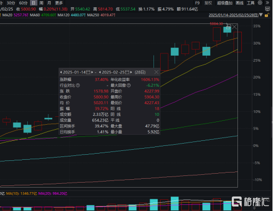Screen dimensions: 273x211
Task: Edit the 2025-02-25 end date field
Action: (x=113, y=72)
